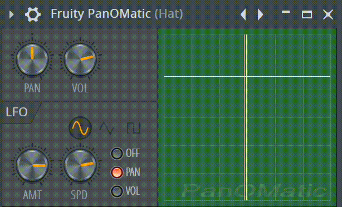Screen dimensions: 342x207
Task: Expand the plugin menu arrow
Action: (x=12, y=14)
